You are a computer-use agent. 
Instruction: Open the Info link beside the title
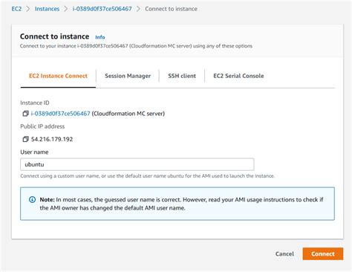pyautogui.click(x=100, y=37)
